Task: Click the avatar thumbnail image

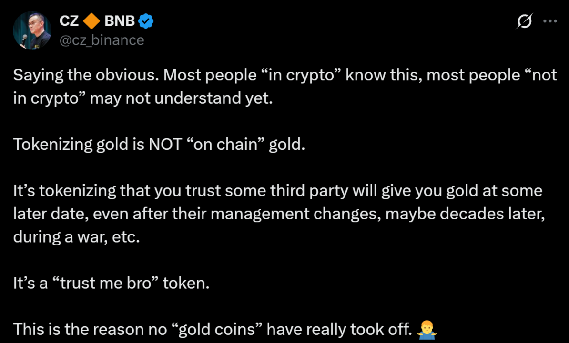Action: [x=31, y=30]
